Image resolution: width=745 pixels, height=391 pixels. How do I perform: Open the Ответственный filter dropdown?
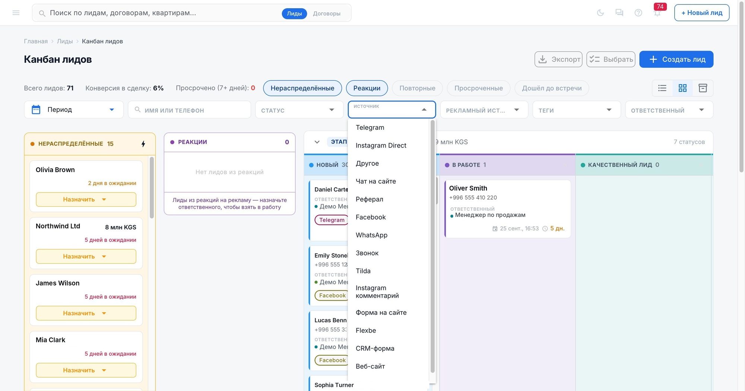coord(669,110)
